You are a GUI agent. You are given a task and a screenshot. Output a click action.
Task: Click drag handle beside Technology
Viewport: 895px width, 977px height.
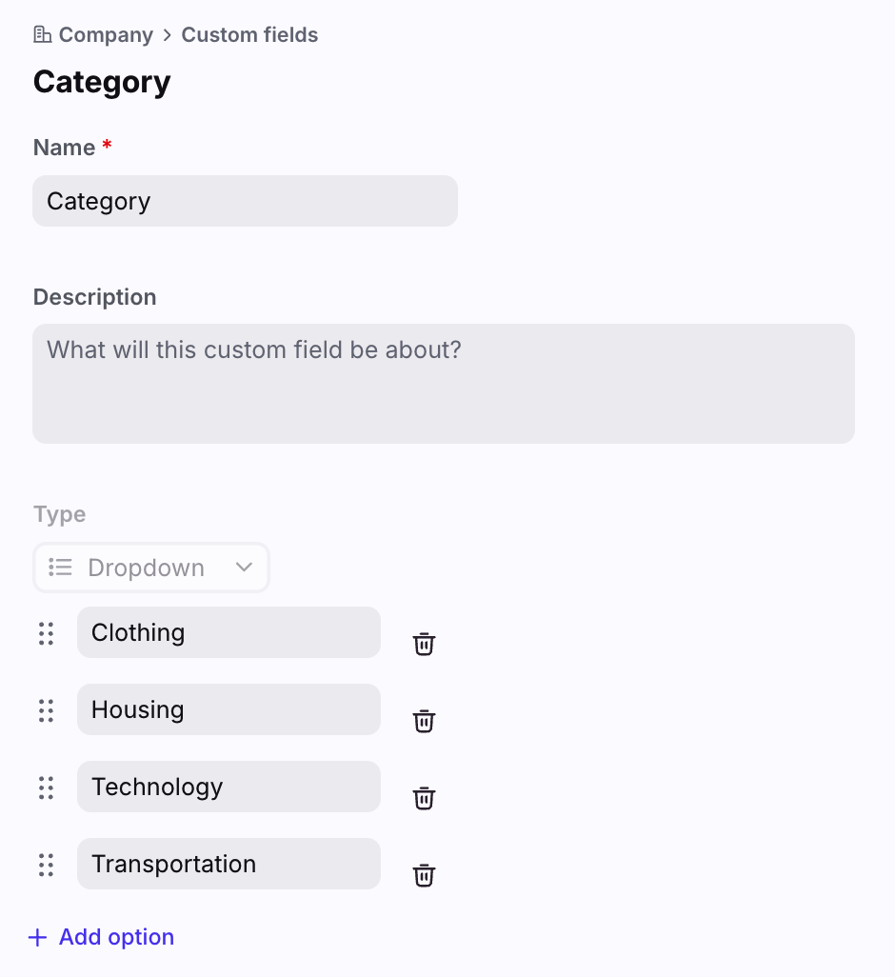tap(46, 788)
